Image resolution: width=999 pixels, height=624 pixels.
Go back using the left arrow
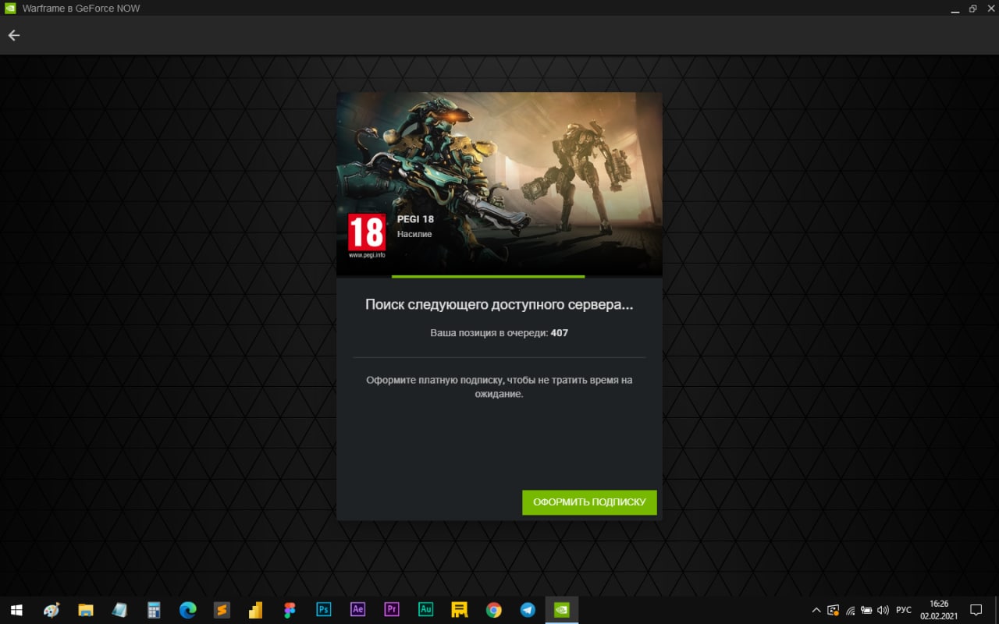[x=13, y=35]
